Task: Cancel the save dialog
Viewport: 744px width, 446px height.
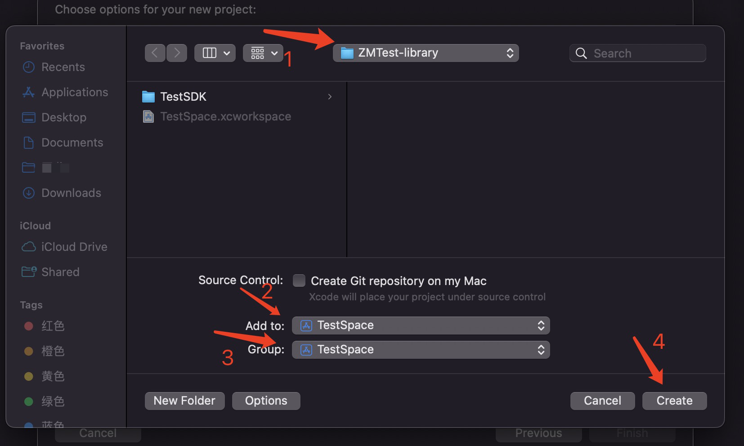Action: (x=602, y=401)
